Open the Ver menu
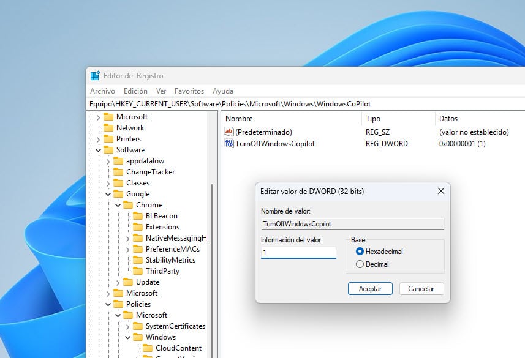Viewport: 525px width, 358px height. pos(161,91)
